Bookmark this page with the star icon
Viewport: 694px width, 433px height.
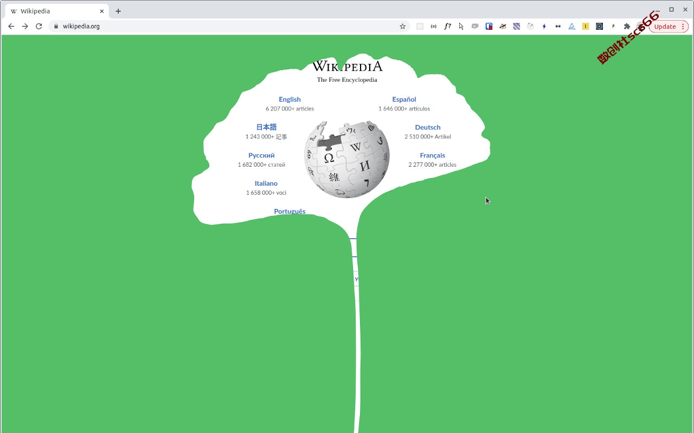pos(402,26)
